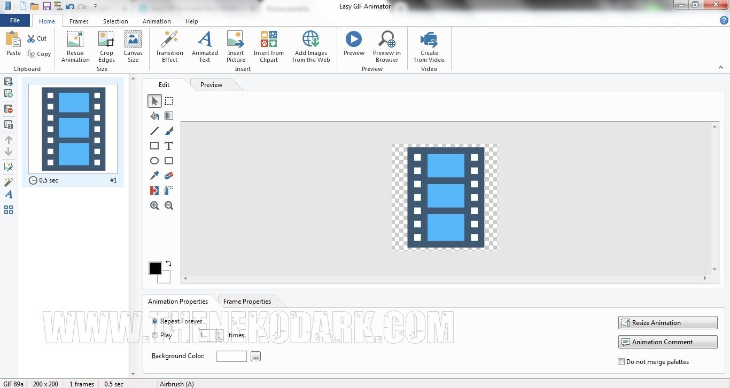Switch to the Frame Properties tab
The height and width of the screenshot is (388, 730).
point(247,302)
